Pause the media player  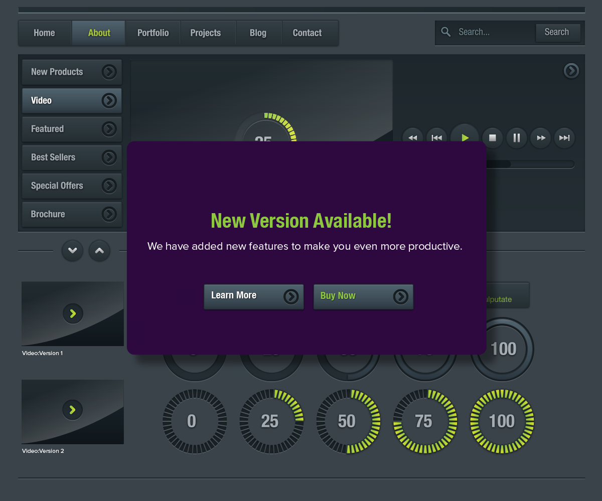517,138
